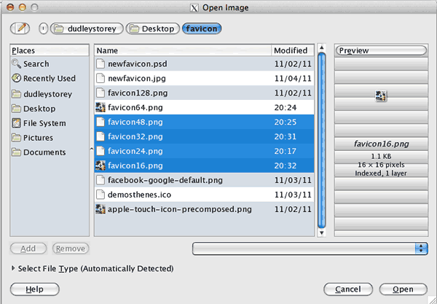Click the blue vertical scrollbar thumb
The height and width of the screenshot is (304, 437).
322,140
